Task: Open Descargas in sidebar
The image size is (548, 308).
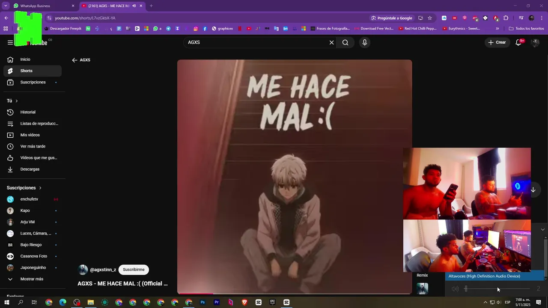Action: (x=33, y=169)
